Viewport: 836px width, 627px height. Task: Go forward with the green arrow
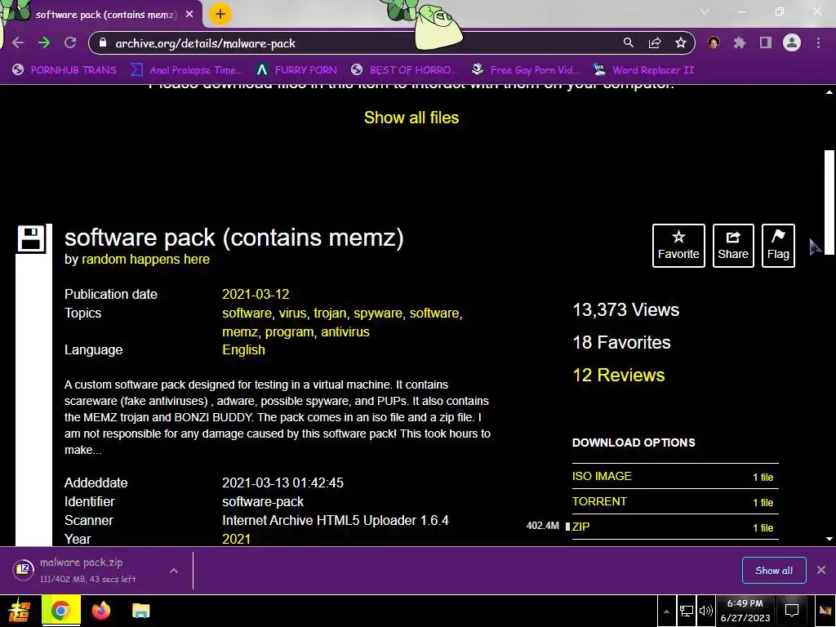(x=44, y=43)
